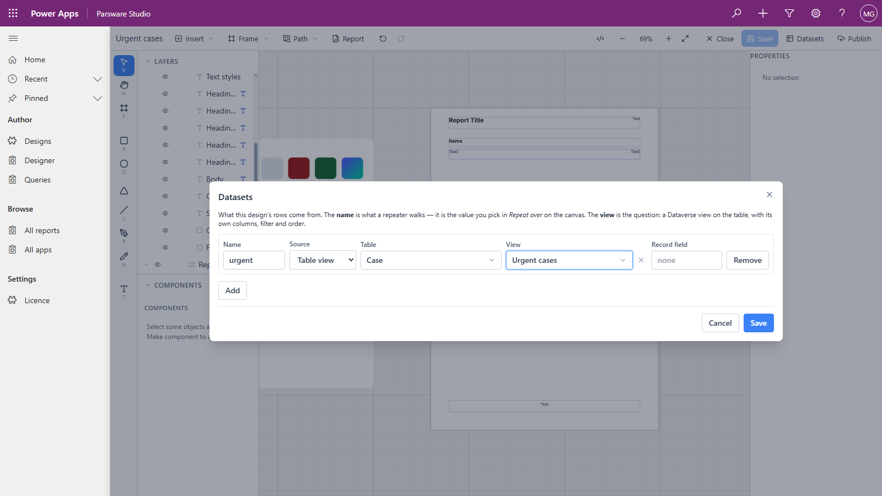Click the undo arrow in toolbar
The image size is (882, 496).
[383, 39]
